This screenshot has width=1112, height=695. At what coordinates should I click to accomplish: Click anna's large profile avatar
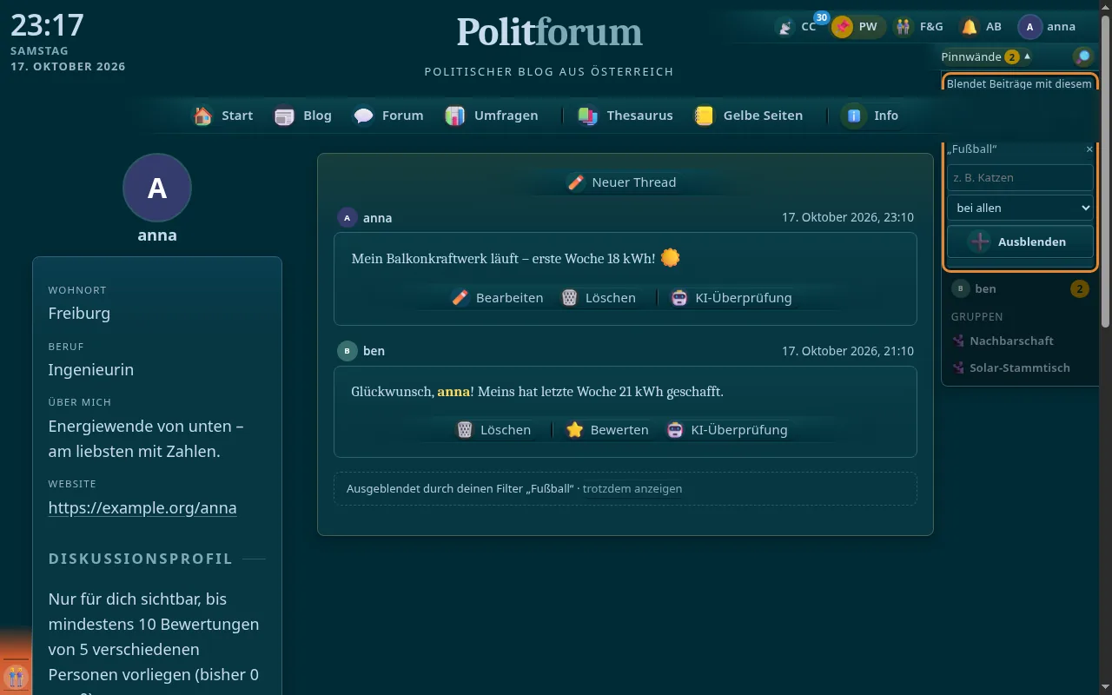pyautogui.click(x=157, y=188)
